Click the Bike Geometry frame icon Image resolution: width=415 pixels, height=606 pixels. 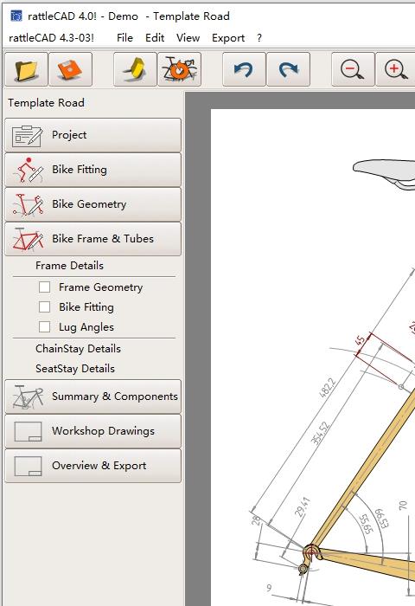click(x=28, y=204)
